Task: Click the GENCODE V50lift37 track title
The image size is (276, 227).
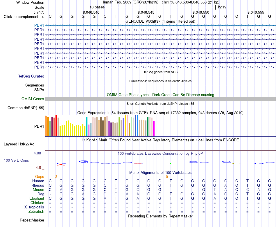Action: click(160, 21)
